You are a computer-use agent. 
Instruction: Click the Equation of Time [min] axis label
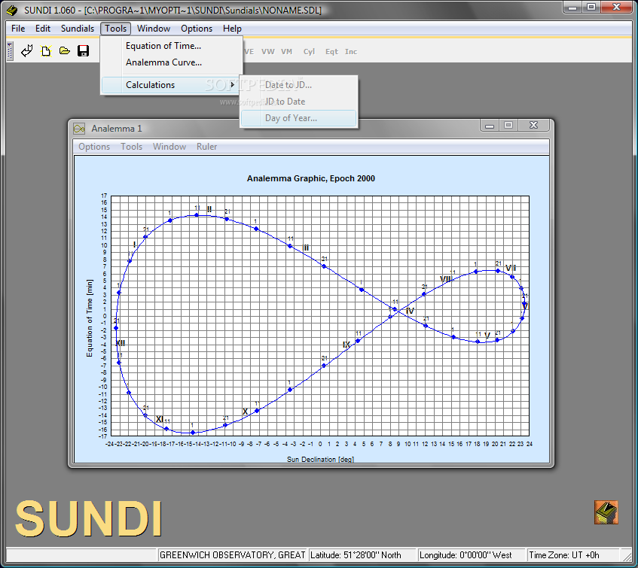(90, 318)
